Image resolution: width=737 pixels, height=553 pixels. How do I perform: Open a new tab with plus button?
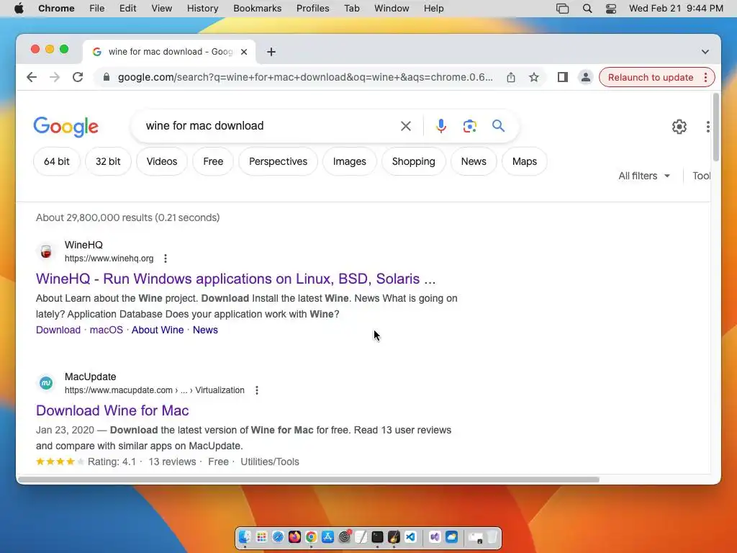pyautogui.click(x=271, y=52)
